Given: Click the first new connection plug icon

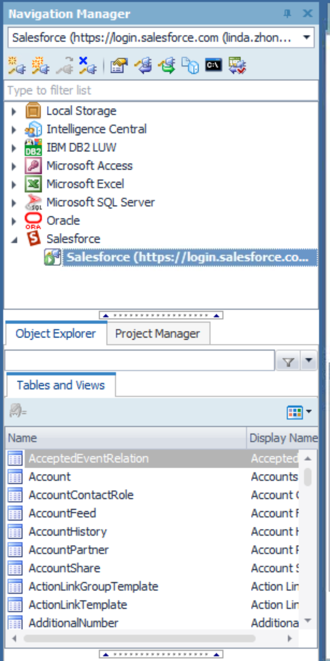Looking at the screenshot, I should [17, 65].
